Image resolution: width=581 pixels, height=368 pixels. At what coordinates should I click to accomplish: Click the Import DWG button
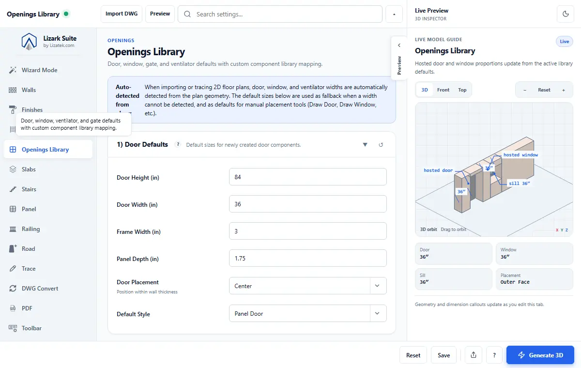coord(122,14)
